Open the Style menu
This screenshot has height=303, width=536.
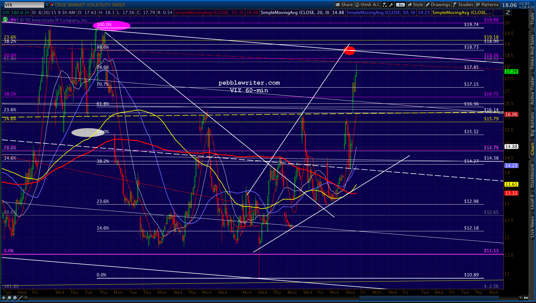415,5
